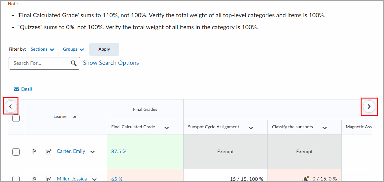Click Apply to filter the grade list

104,49
